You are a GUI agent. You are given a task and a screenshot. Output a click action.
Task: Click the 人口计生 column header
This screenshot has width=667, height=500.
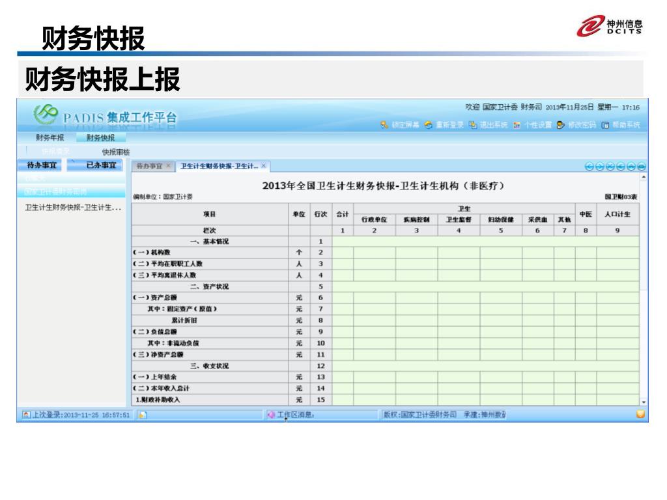pyautogui.click(x=617, y=214)
